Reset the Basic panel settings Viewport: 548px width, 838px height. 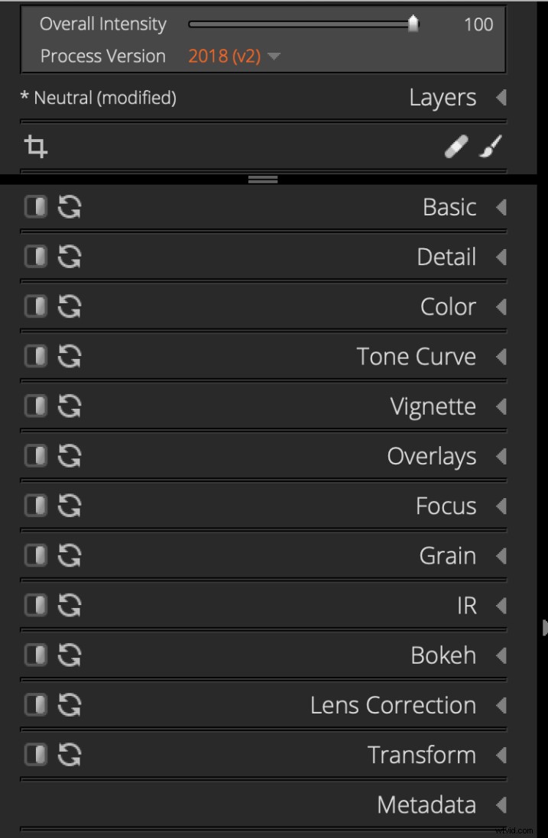click(x=69, y=206)
